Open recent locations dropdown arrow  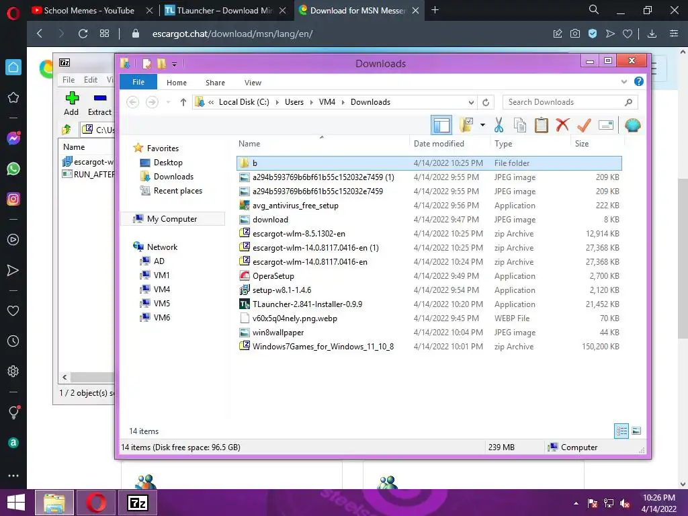(168, 102)
